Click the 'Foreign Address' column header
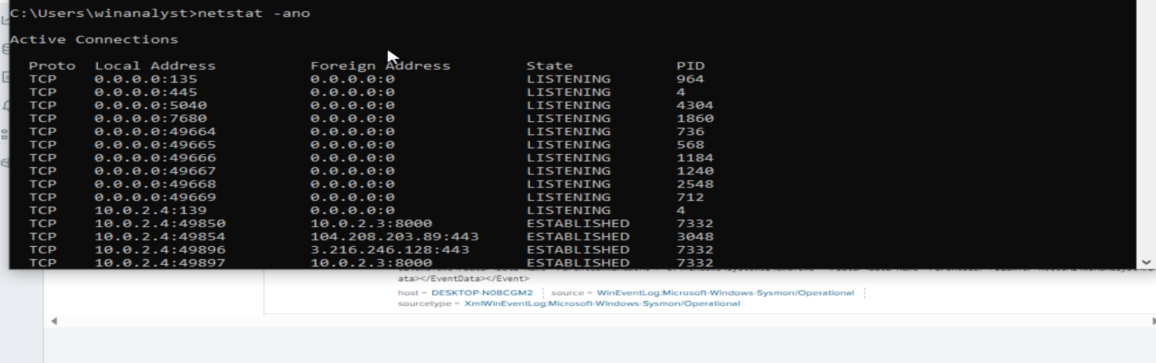The height and width of the screenshot is (363, 1156). pos(381,66)
